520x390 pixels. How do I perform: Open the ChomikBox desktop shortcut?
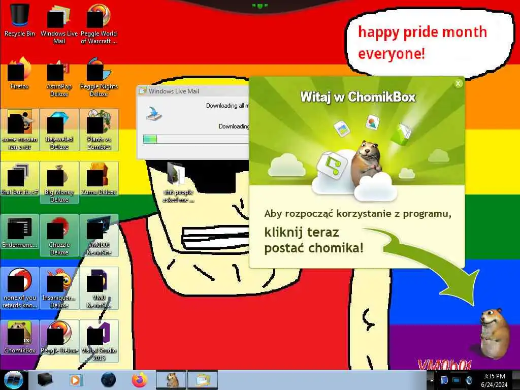pos(20,337)
